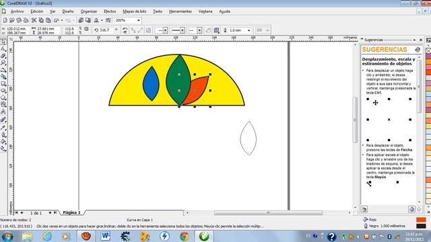Open the start arrowhead dropdown
431x242 pixels.
pos(165,30)
